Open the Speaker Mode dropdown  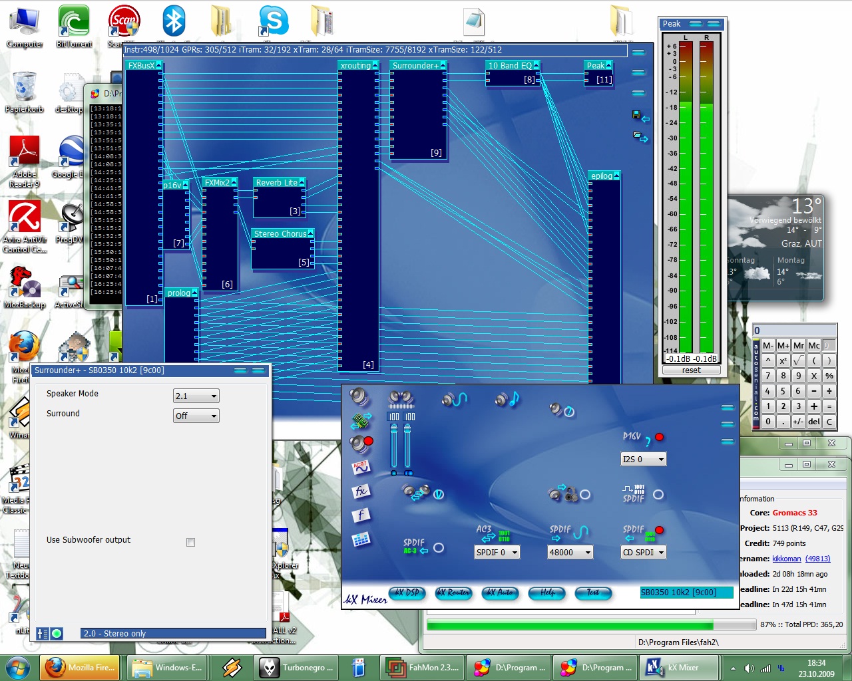196,396
